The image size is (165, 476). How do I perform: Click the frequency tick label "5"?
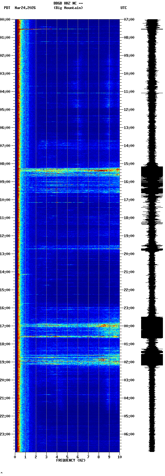click(x=67, y=457)
